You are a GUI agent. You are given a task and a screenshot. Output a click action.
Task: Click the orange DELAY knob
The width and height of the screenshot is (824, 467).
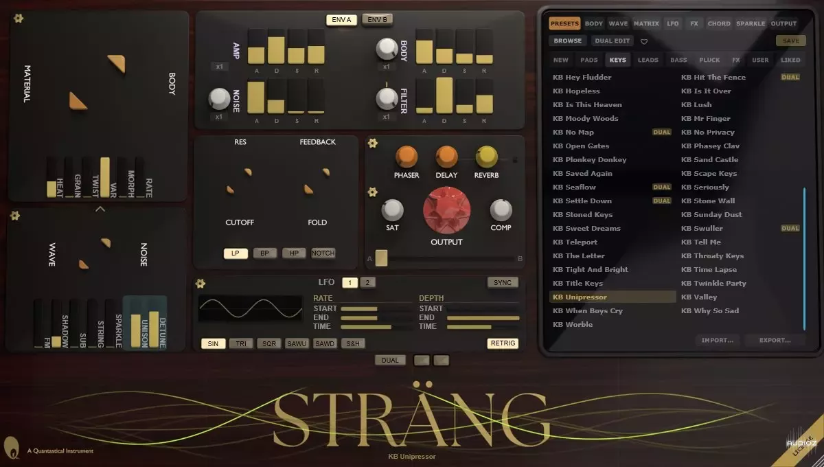[x=446, y=157]
